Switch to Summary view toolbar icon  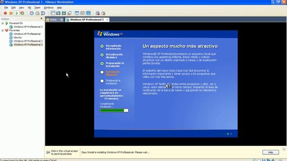[x=77, y=13]
